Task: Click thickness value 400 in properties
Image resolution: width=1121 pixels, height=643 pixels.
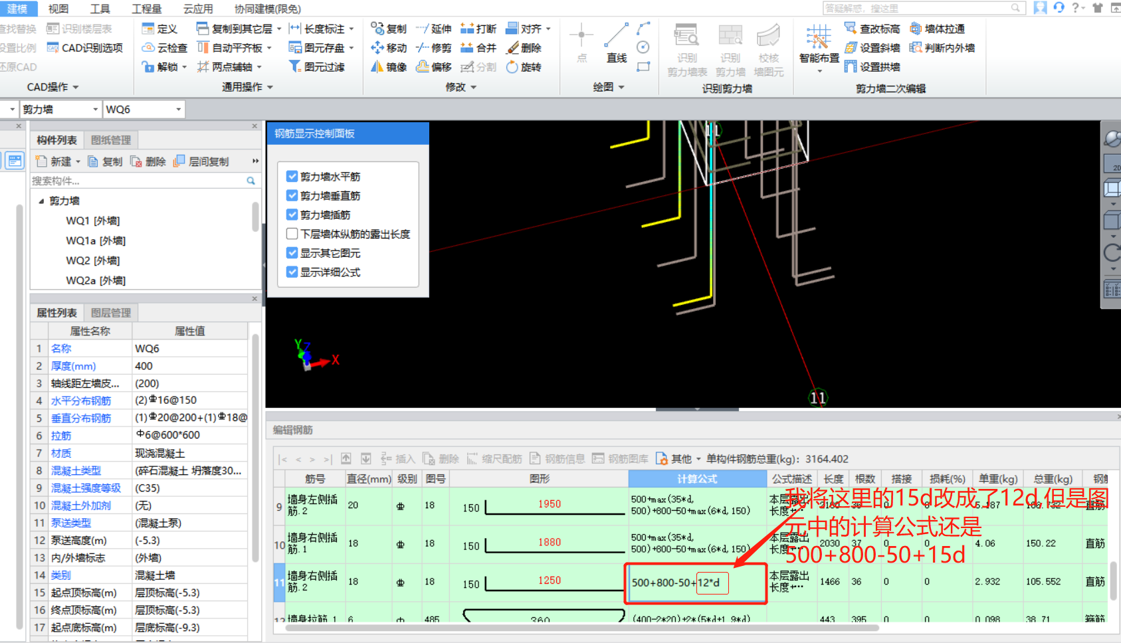Action: click(190, 366)
